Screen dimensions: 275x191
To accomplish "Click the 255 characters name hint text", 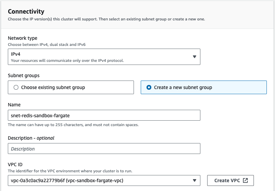I will pos(73,125).
